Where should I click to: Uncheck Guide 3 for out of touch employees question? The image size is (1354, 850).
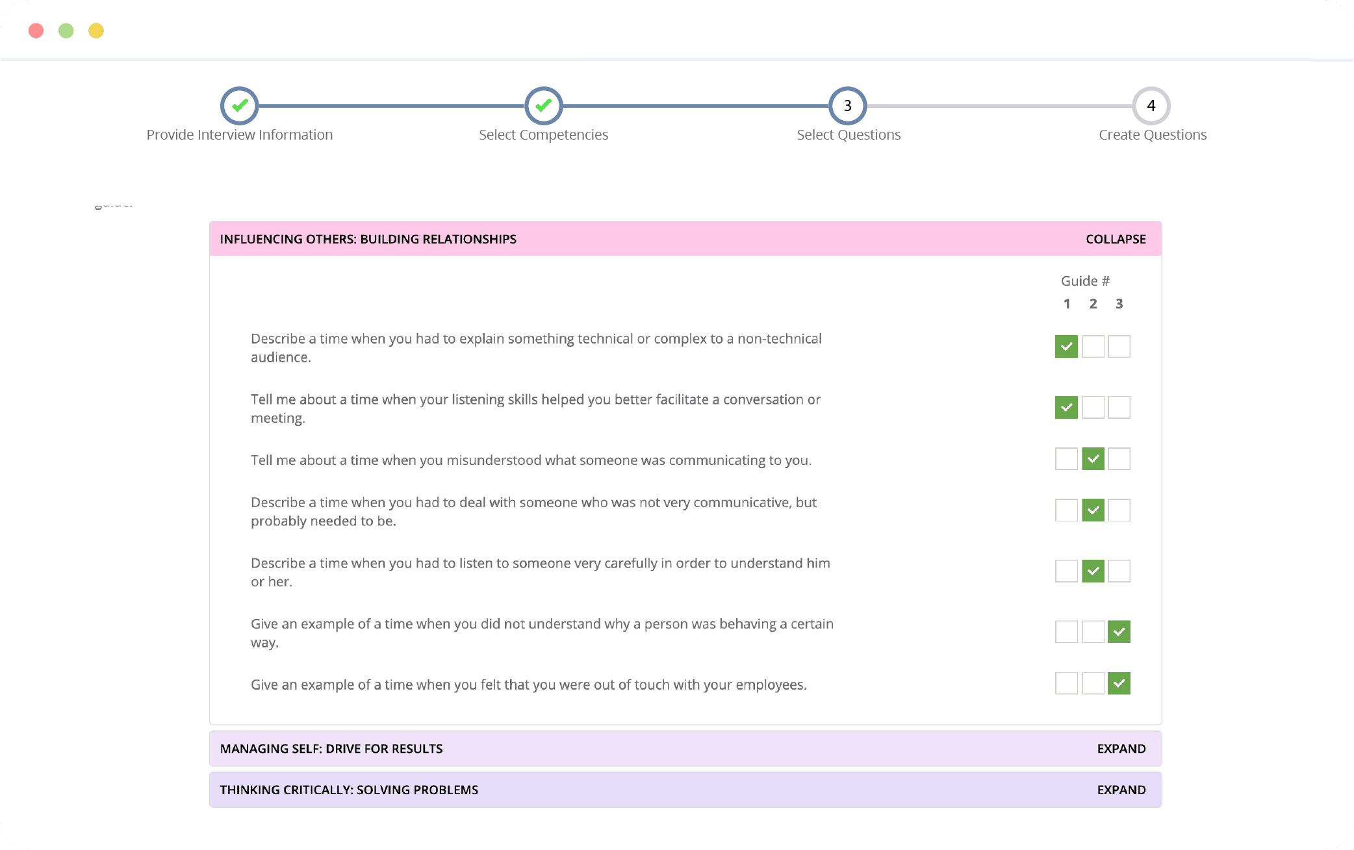click(x=1119, y=683)
